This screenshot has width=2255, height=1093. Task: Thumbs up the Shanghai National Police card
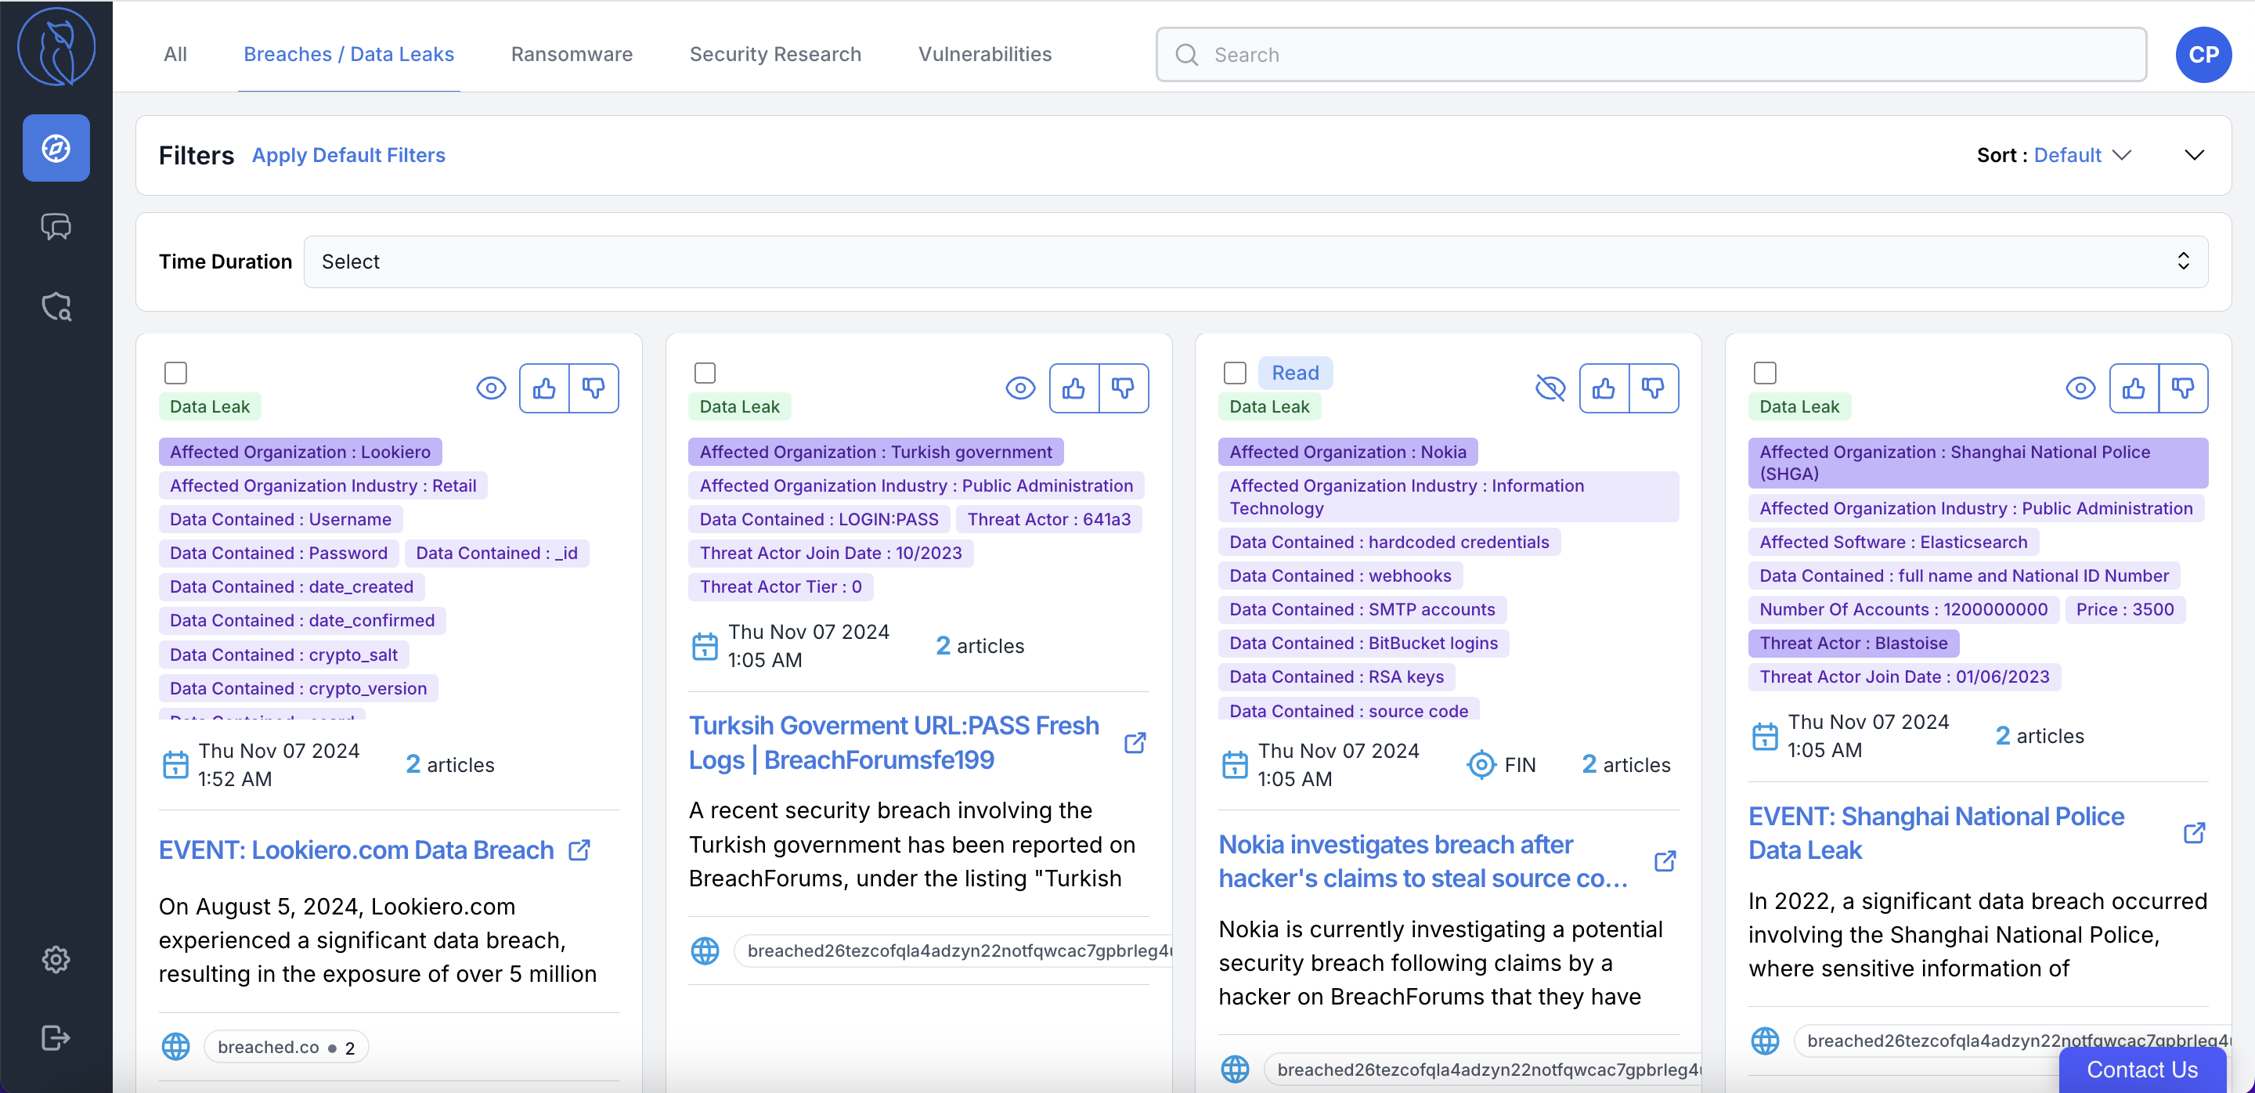pyautogui.click(x=2134, y=388)
